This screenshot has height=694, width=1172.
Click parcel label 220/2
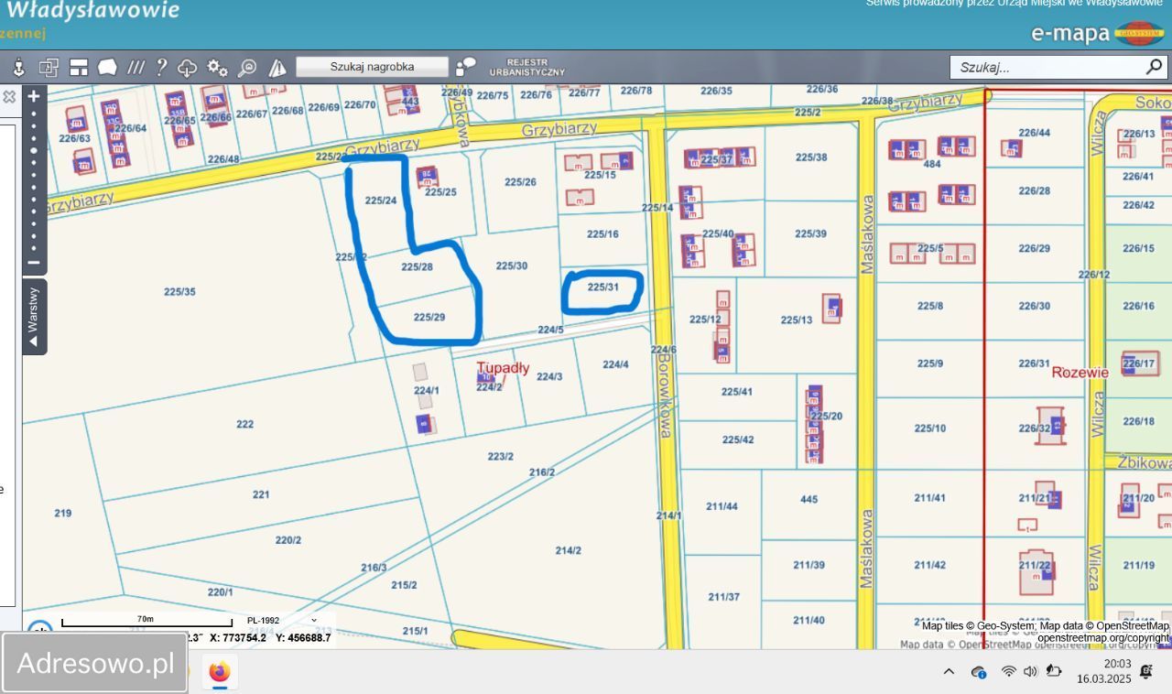288,540
